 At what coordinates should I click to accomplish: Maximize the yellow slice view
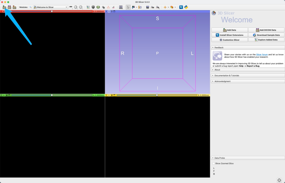click(114, 95)
